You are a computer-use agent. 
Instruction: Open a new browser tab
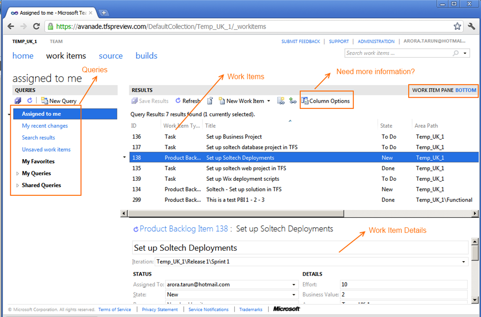(x=104, y=13)
